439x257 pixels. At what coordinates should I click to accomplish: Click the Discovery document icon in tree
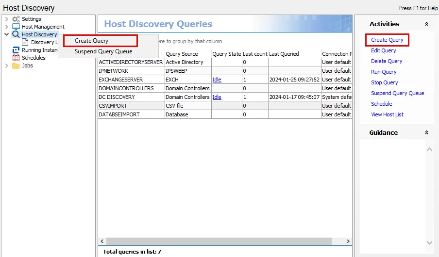(x=25, y=42)
